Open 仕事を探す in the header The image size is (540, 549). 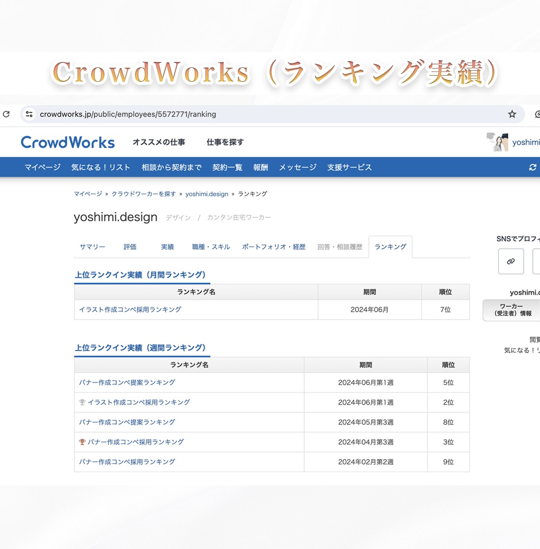[x=225, y=142]
